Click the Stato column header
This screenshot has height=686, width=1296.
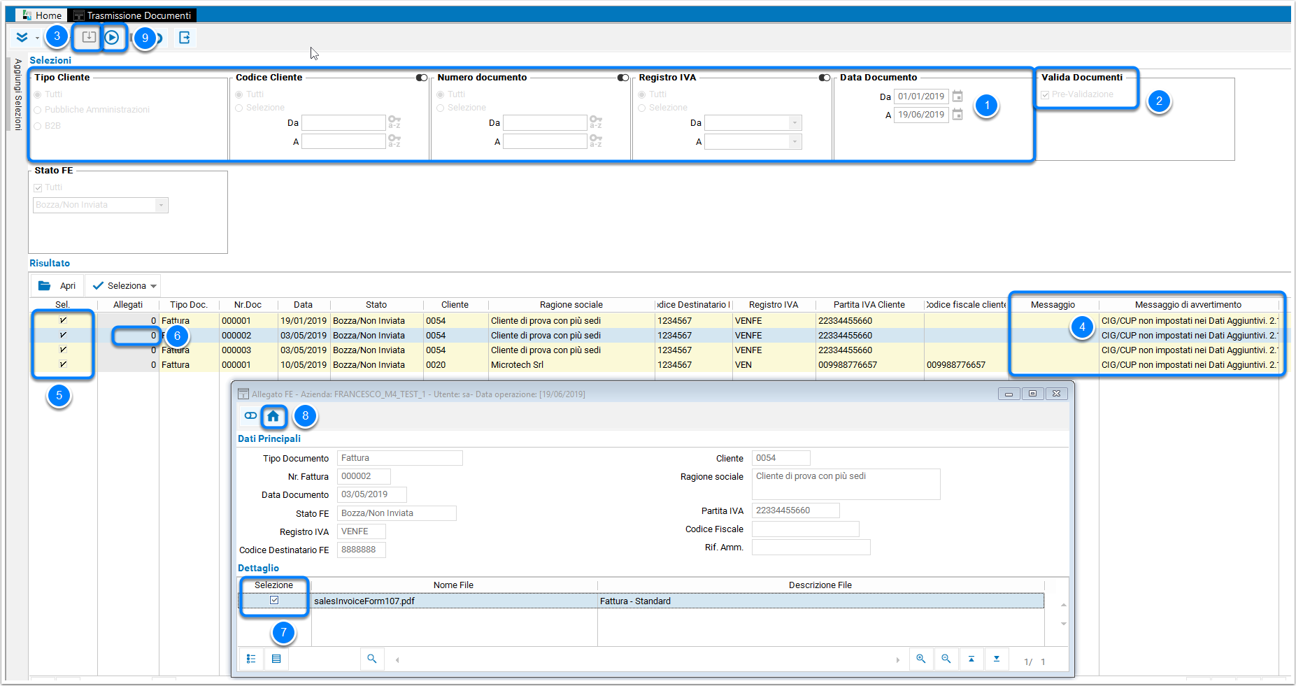(x=376, y=305)
